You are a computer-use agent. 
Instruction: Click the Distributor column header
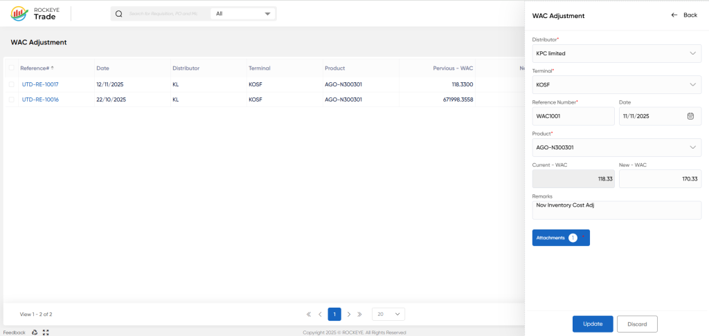[x=186, y=68]
